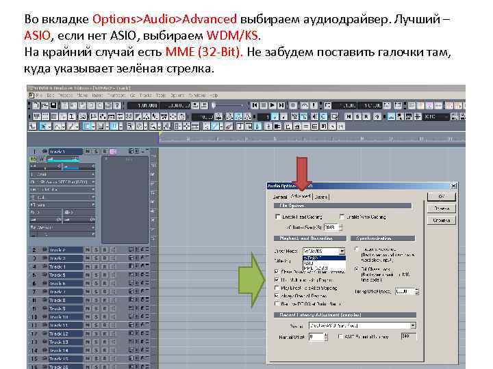Arm Track 8 with its R button

pos(105,300)
